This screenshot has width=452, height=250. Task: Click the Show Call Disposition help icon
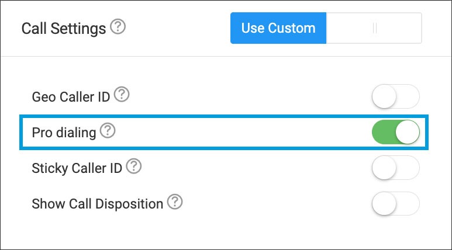175,203
